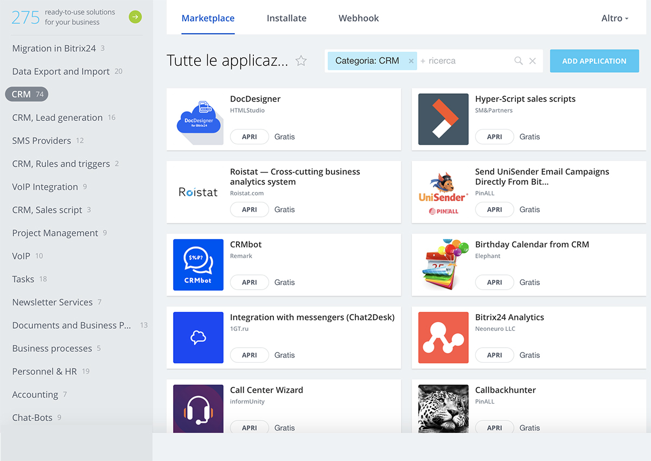Viewport: 651px width, 461px height.
Task: Click APRI for Integration with messengers
Action: click(250, 355)
